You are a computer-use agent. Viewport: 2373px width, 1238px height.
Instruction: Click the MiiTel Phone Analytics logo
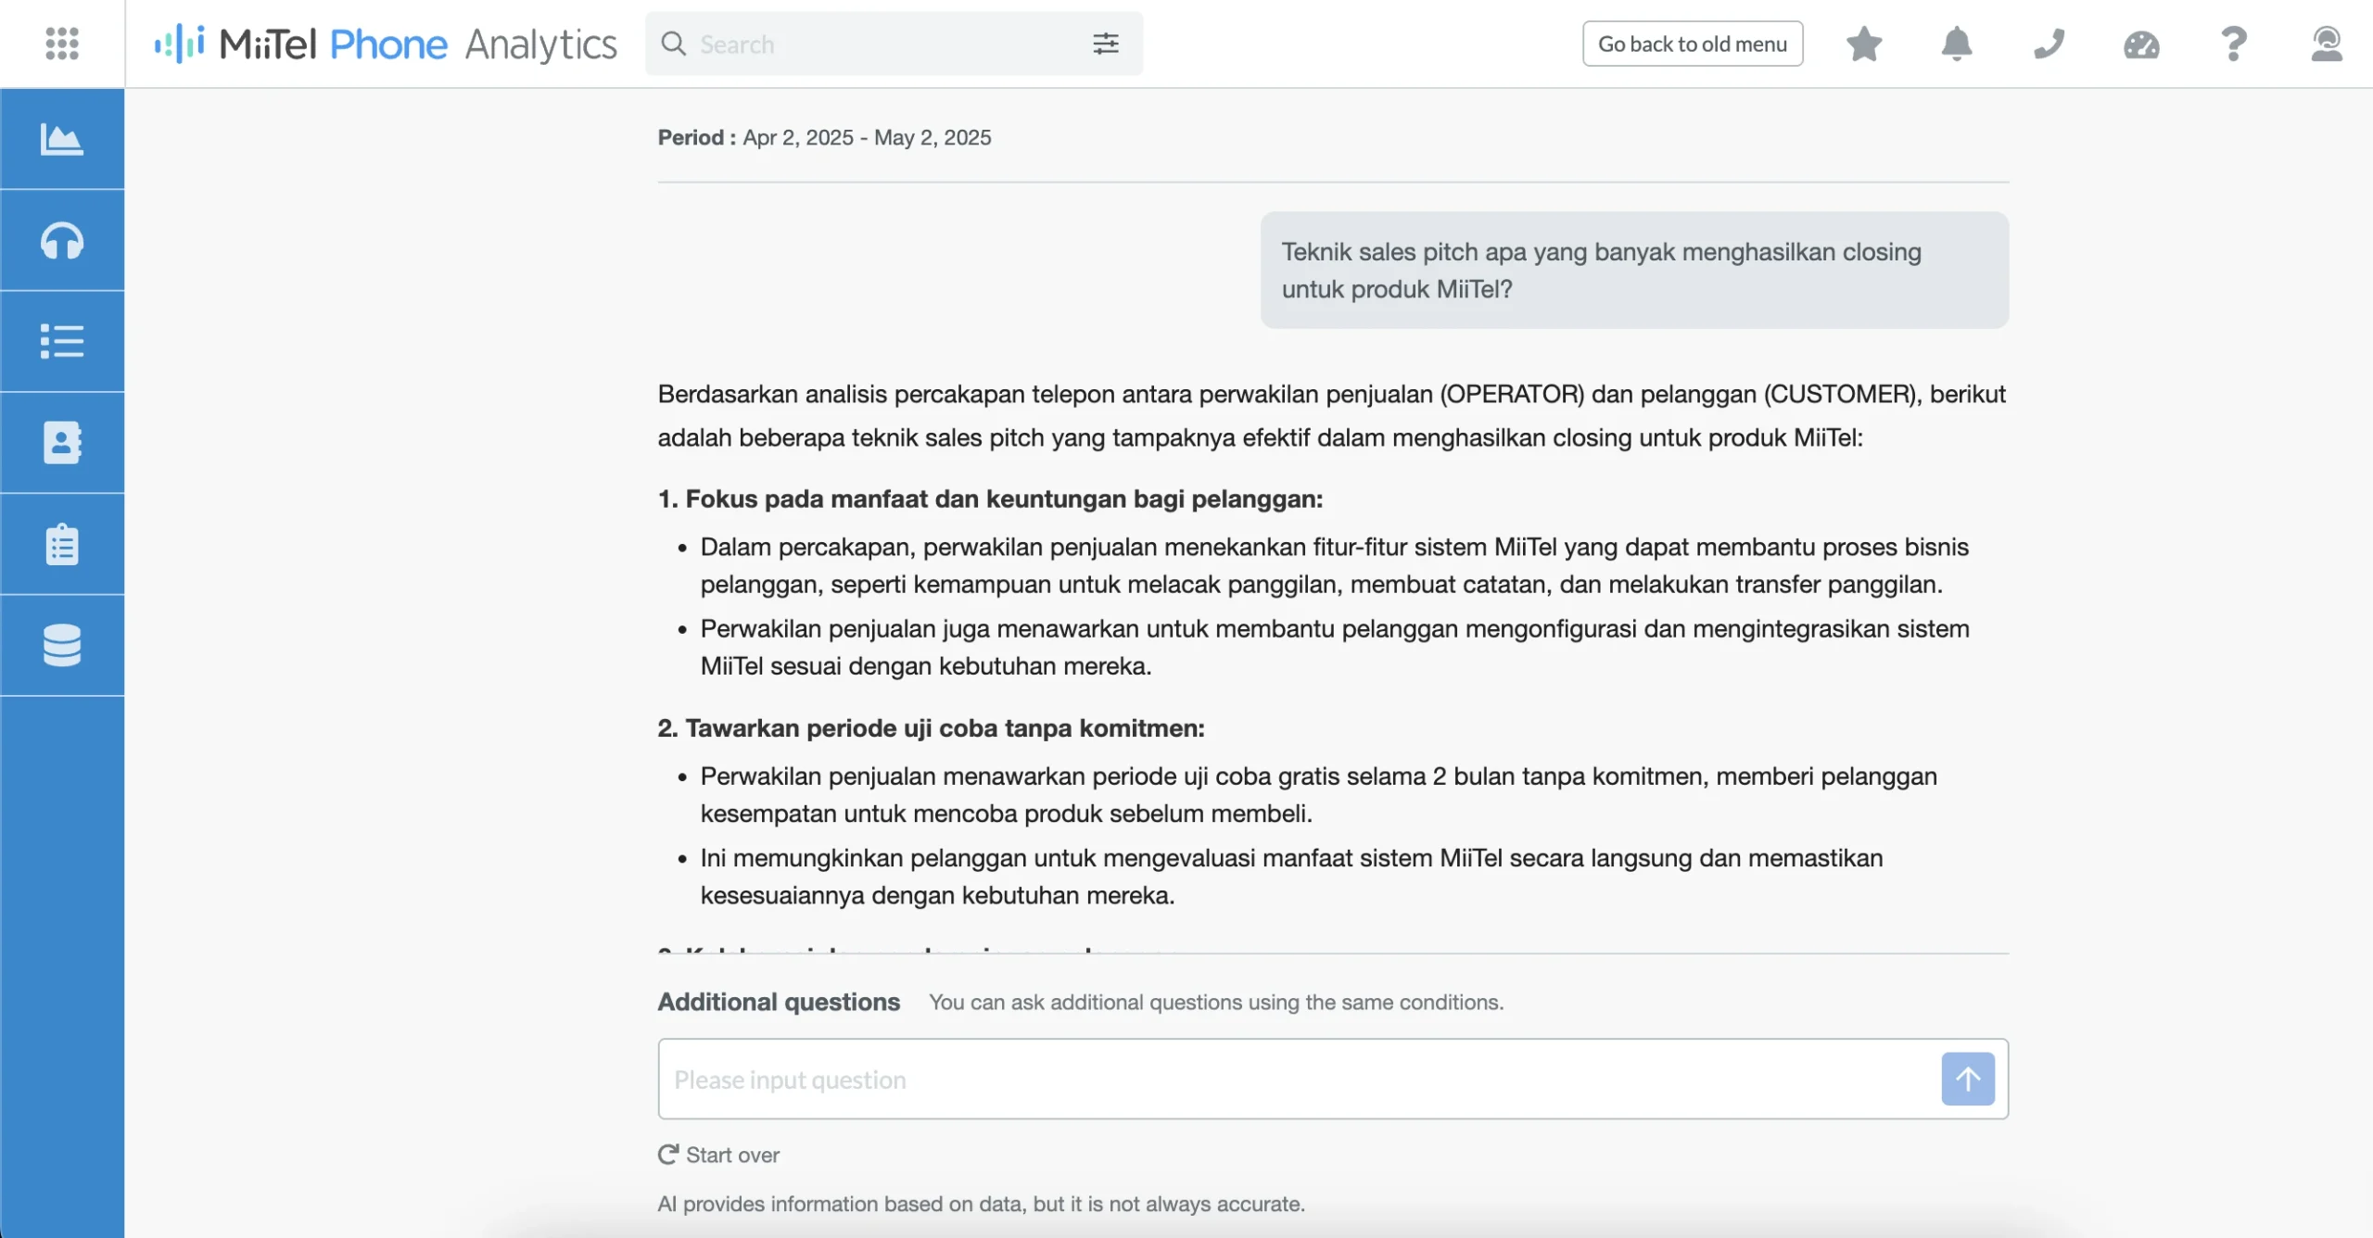coord(387,44)
